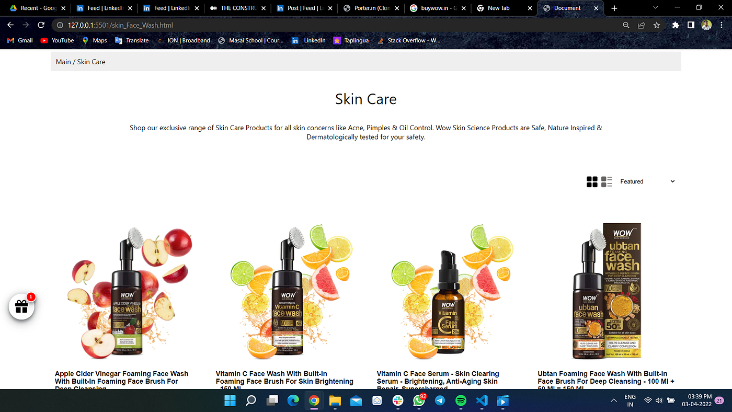Switch to Post | Feed LinkedIn tab
Image resolution: width=732 pixels, height=412 pixels.
pyautogui.click(x=304, y=8)
